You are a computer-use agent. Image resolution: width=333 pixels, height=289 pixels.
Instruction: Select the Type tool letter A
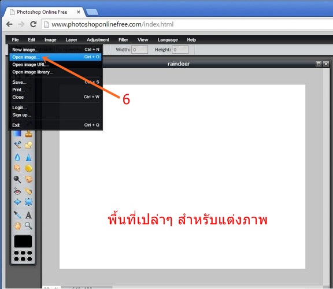[x=28, y=215]
